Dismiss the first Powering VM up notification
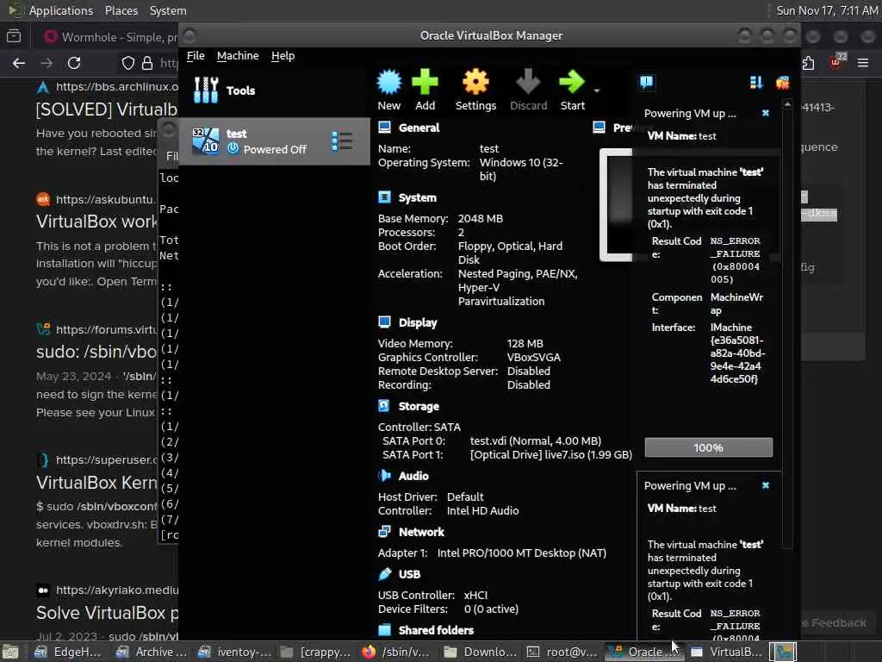The width and height of the screenshot is (882, 662). [x=766, y=113]
